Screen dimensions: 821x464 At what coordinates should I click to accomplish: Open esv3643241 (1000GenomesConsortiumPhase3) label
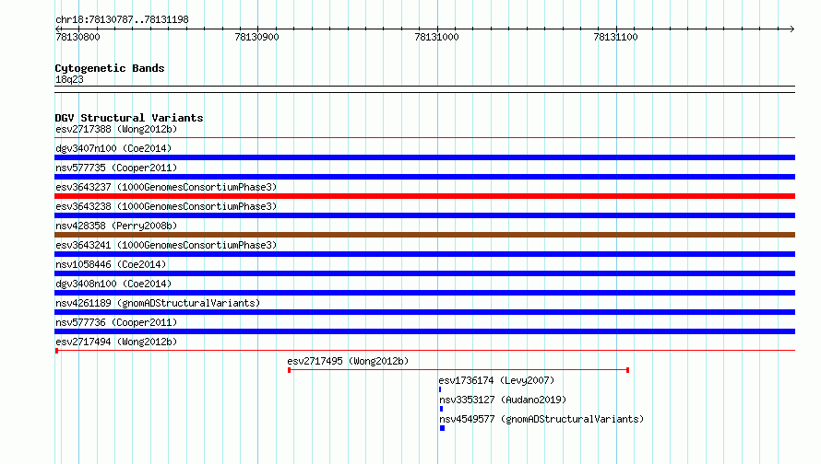pos(166,245)
